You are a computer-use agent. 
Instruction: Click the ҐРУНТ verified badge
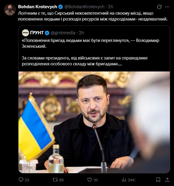[47, 33]
